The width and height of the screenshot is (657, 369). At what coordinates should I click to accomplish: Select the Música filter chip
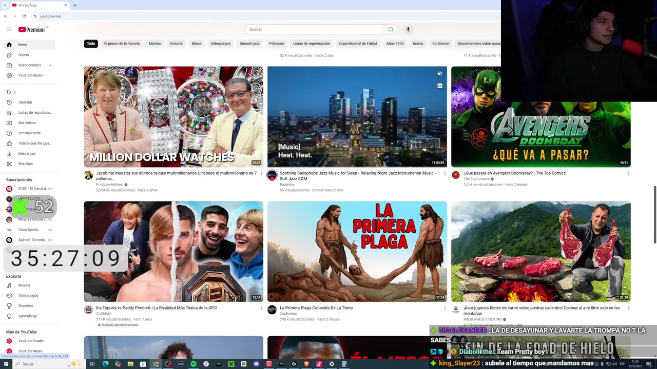(154, 44)
